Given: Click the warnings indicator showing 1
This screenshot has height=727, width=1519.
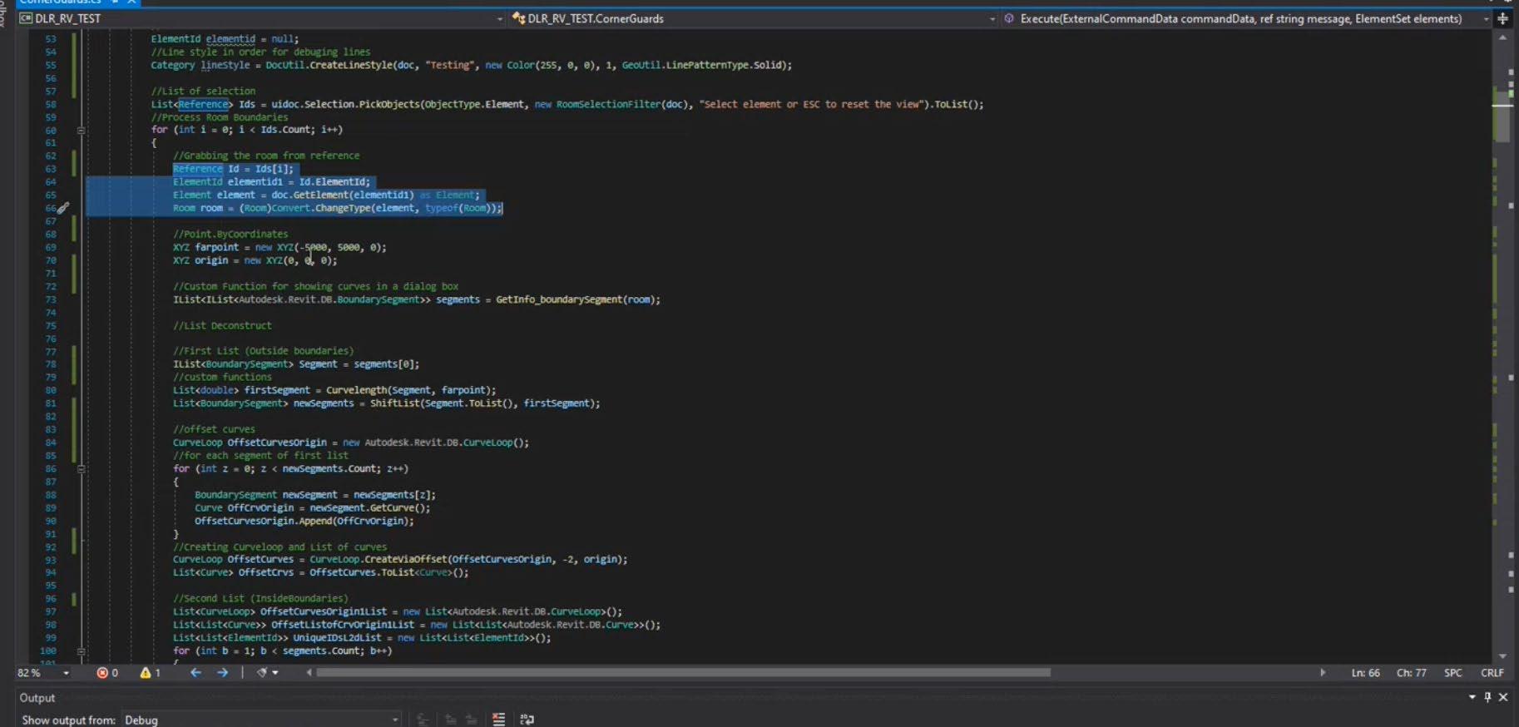Looking at the screenshot, I should tap(150, 673).
